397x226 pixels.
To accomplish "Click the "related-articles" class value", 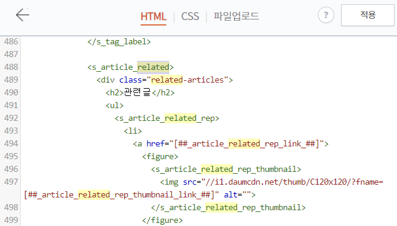I will point(187,80).
